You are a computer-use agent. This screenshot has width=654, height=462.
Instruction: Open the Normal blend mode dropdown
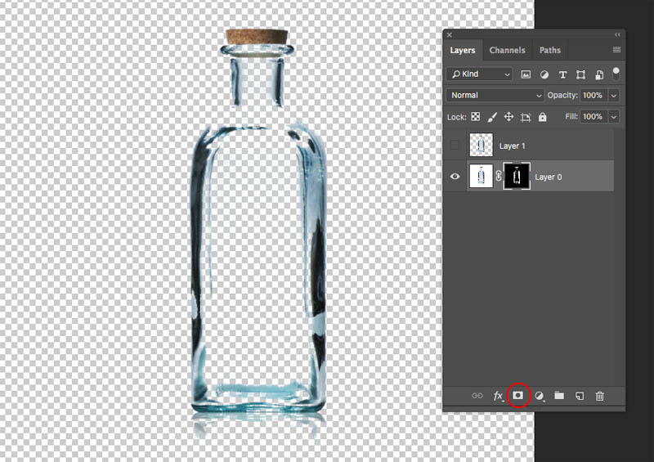[x=495, y=95]
